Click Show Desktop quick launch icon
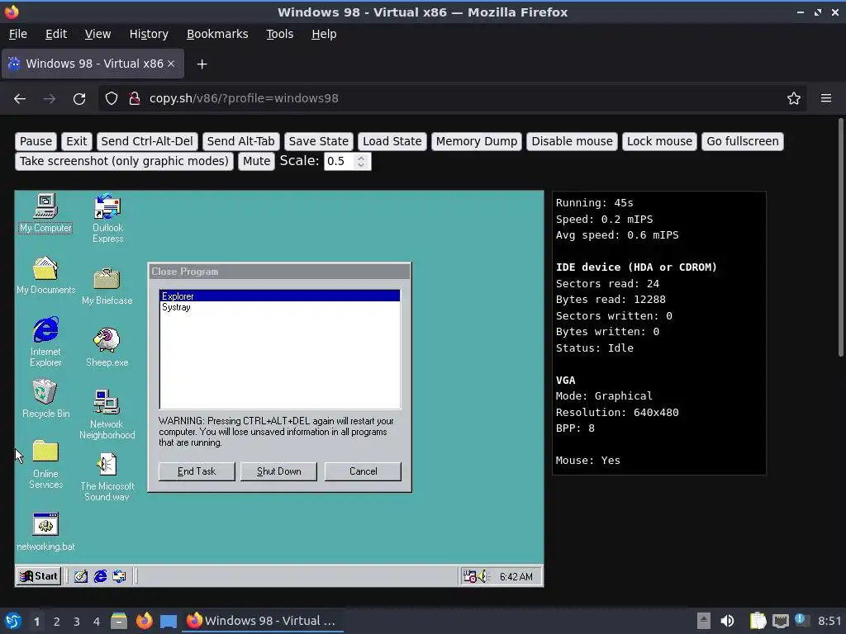This screenshot has width=846, height=634. click(x=81, y=576)
